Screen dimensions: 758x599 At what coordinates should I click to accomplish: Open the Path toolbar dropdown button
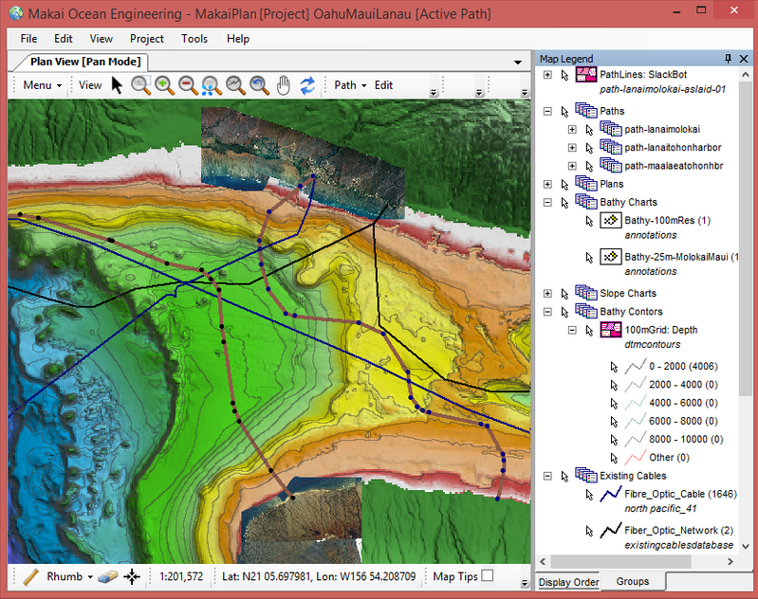[x=350, y=85]
